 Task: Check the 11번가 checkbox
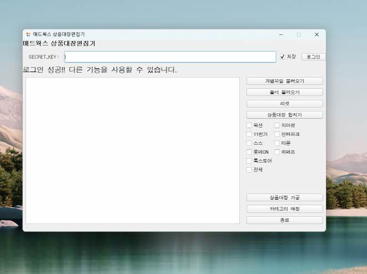tap(249, 134)
